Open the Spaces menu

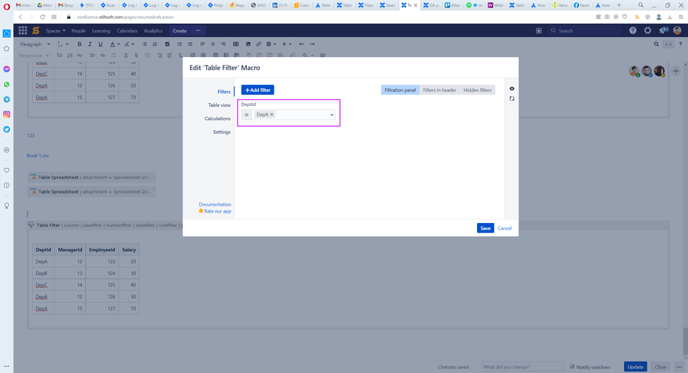point(55,31)
